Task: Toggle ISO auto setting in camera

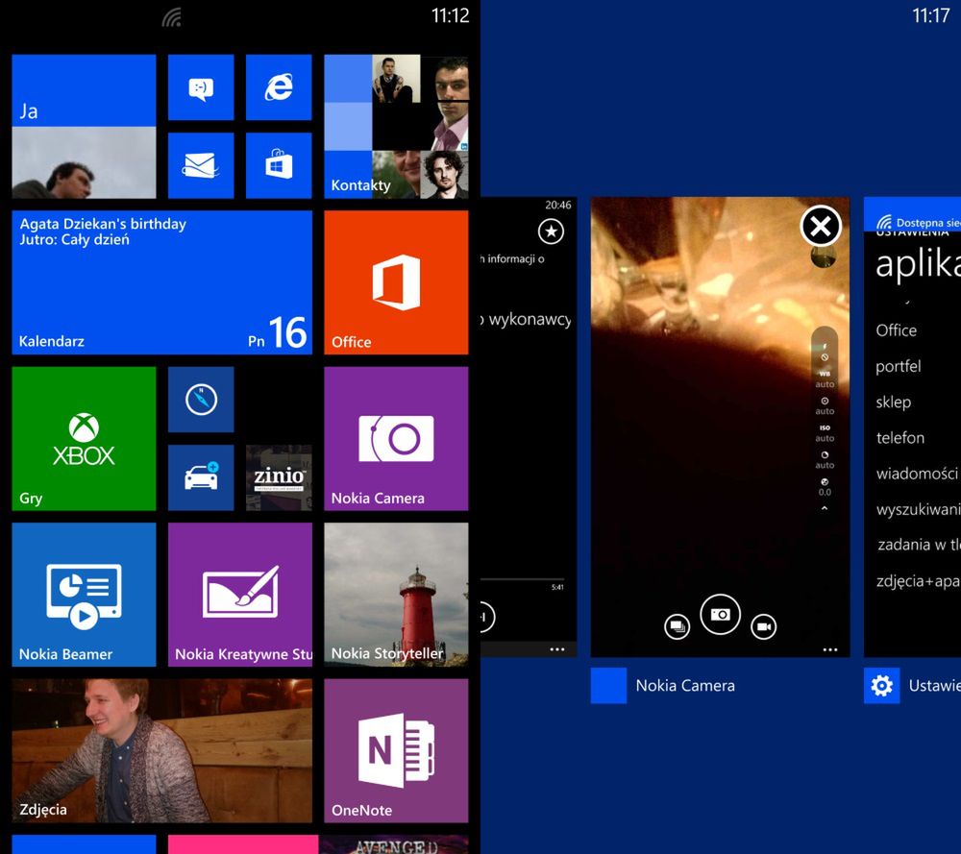Action: pos(824,432)
